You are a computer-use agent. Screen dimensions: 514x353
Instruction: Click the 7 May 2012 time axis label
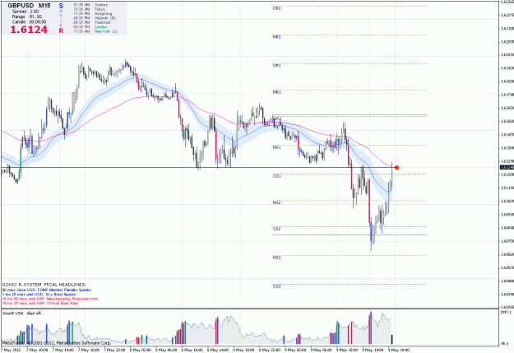coord(11,350)
